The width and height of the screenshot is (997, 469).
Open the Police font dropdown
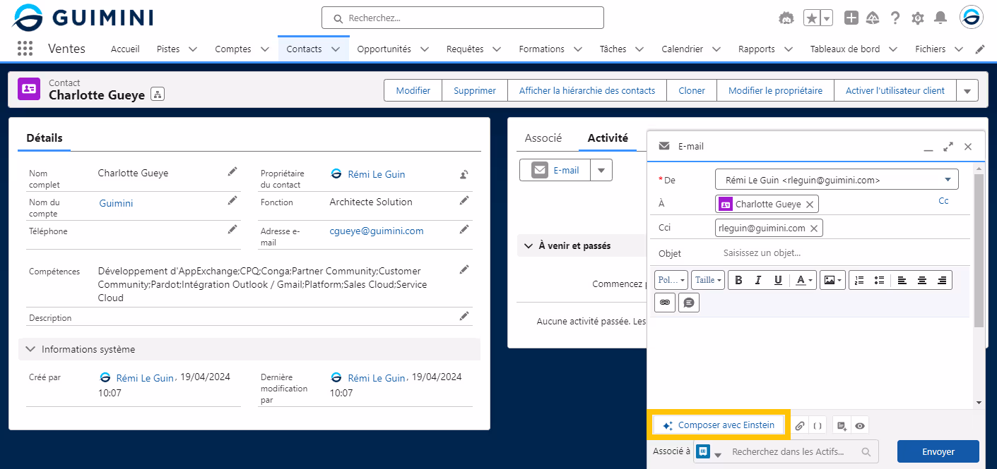[x=671, y=280]
